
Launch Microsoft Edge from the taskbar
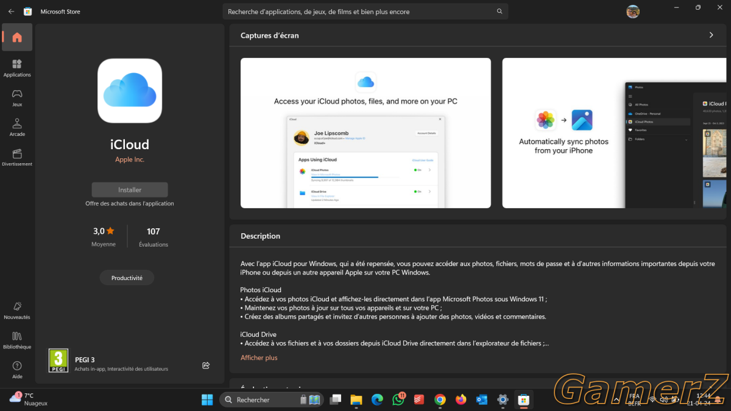click(x=377, y=399)
